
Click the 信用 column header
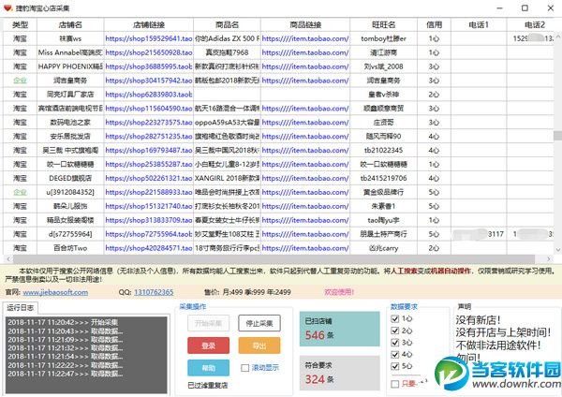[434, 24]
